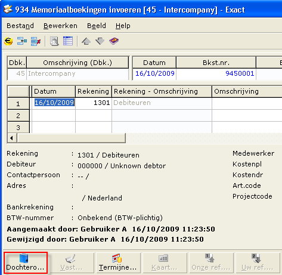Select row header number 2
Screen dimensions: 282x275
click(x=18, y=116)
